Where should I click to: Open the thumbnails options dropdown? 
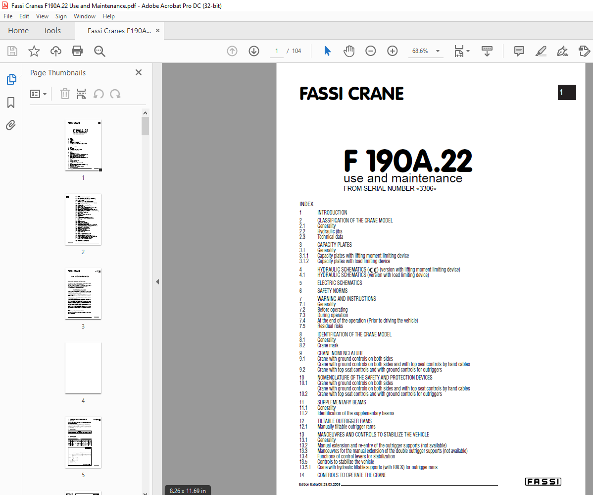point(38,94)
